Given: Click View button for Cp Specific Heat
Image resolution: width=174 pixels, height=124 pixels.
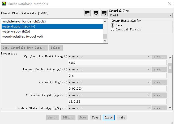Looking at the screenshot, I should (159, 57).
